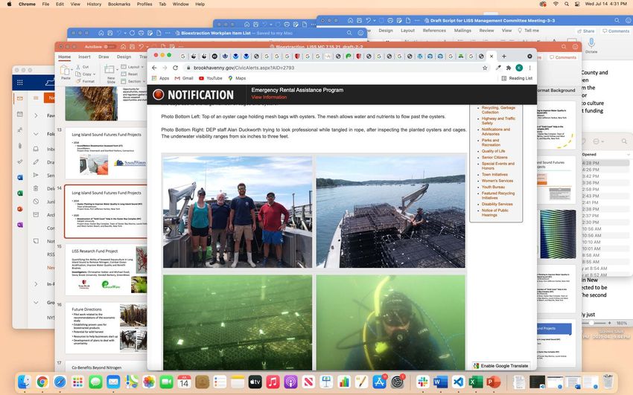Open the History menu in menu bar
Viewport: 633px width, 395px height.
pyautogui.click(x=94, y=4)
